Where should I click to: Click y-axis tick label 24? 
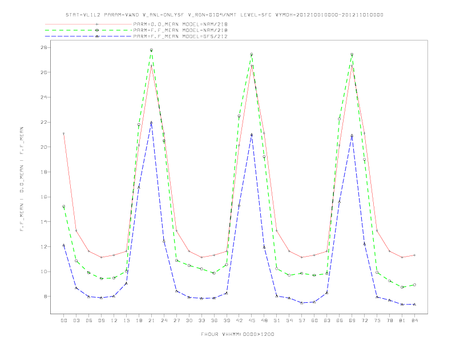point(44,98)
